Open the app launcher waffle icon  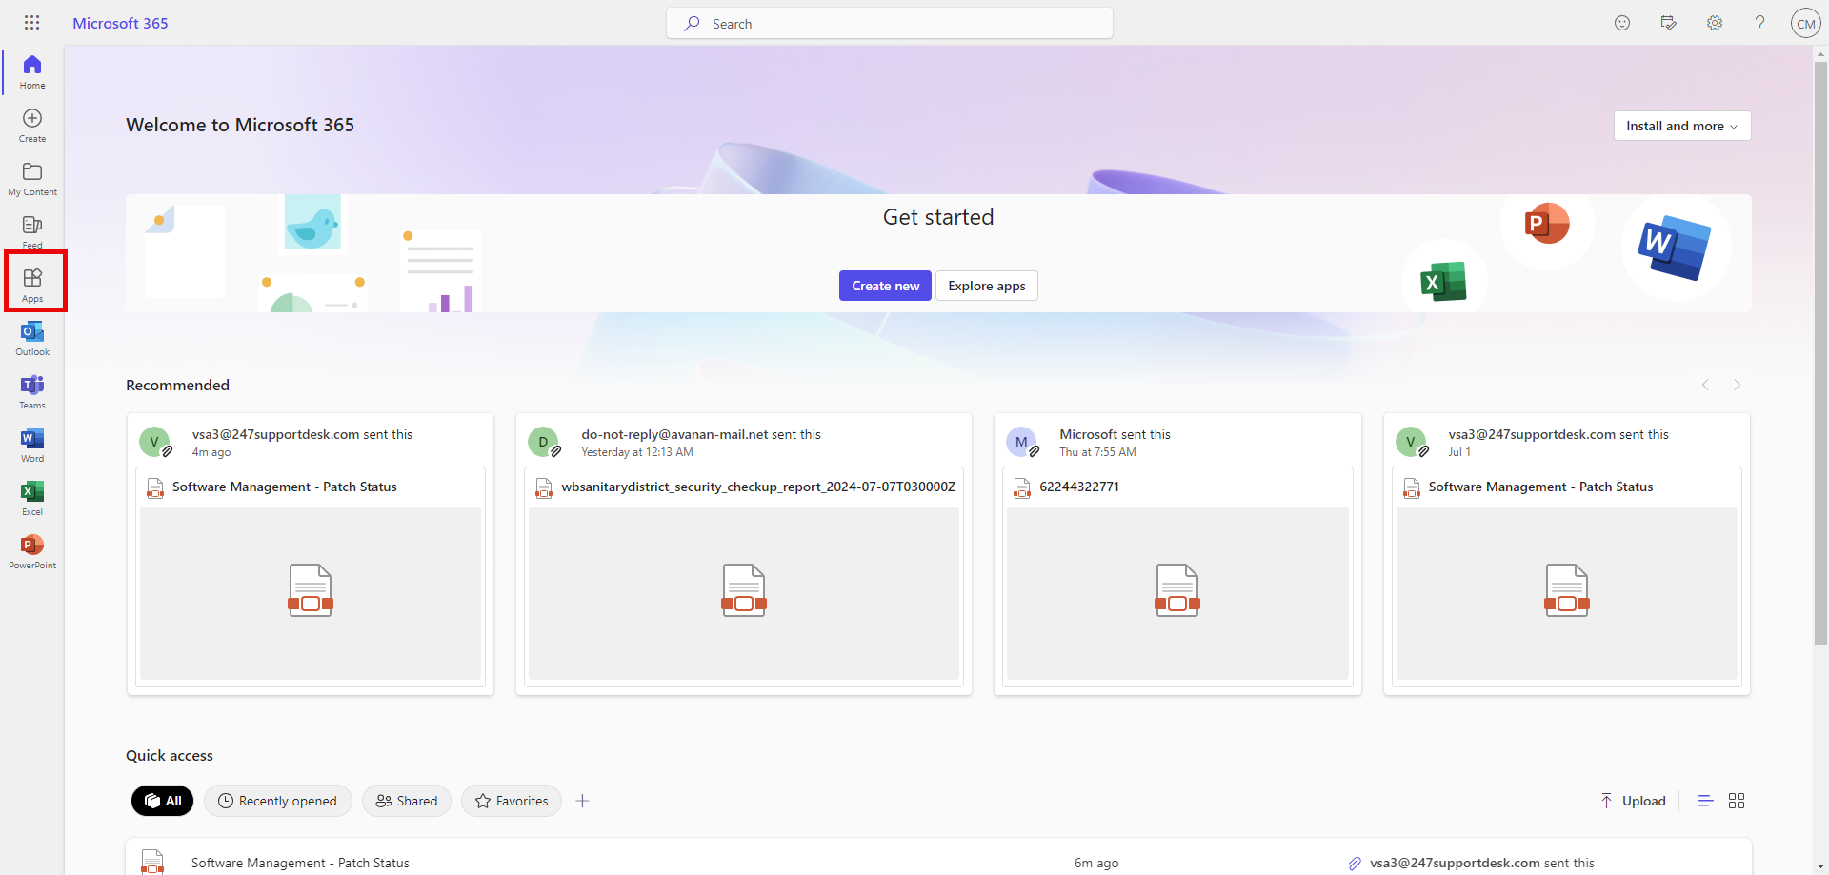31,23
